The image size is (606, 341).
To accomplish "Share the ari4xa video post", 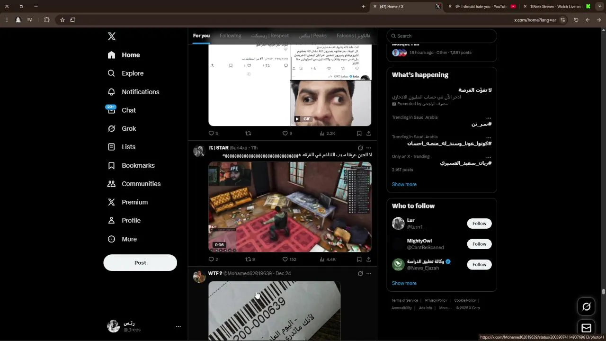I will click(x=368, y=259).
